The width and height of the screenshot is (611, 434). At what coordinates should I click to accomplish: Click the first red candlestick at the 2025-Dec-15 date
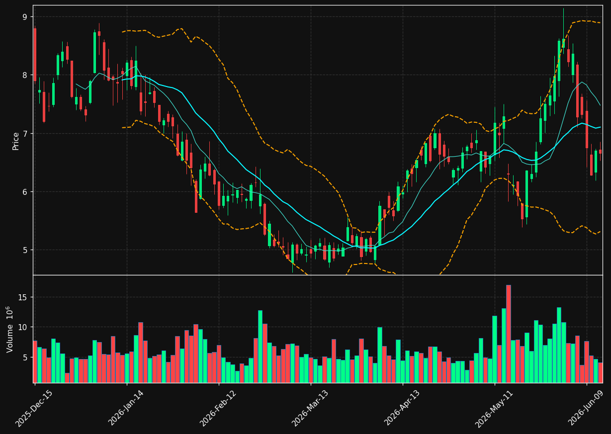coord(35,55)
